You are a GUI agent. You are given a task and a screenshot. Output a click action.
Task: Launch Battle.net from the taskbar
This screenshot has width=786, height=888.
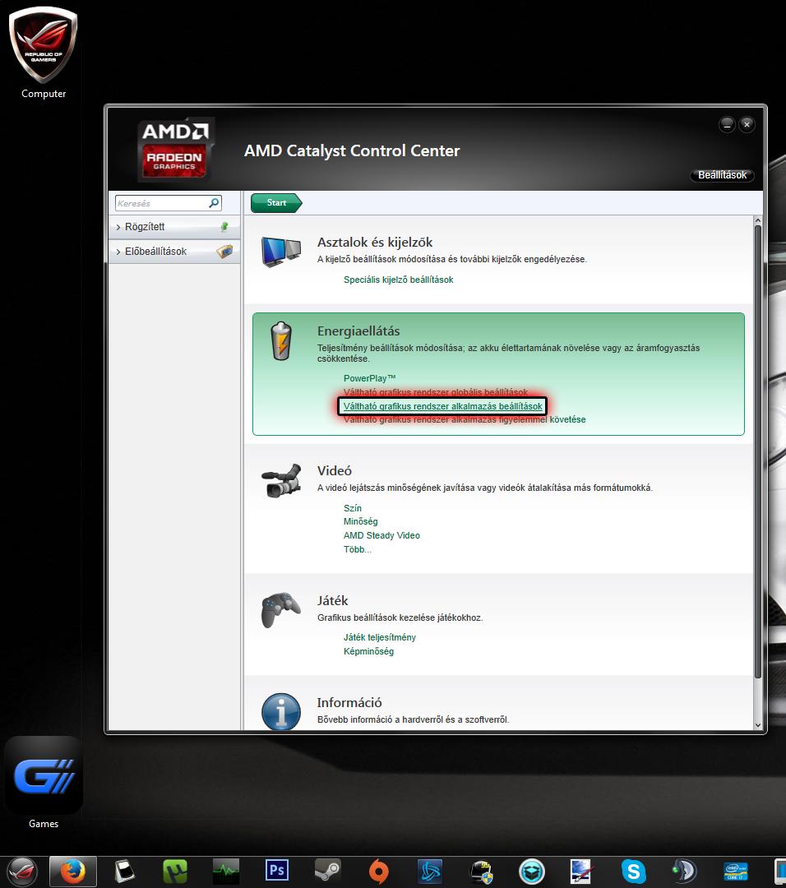[430, 871]
